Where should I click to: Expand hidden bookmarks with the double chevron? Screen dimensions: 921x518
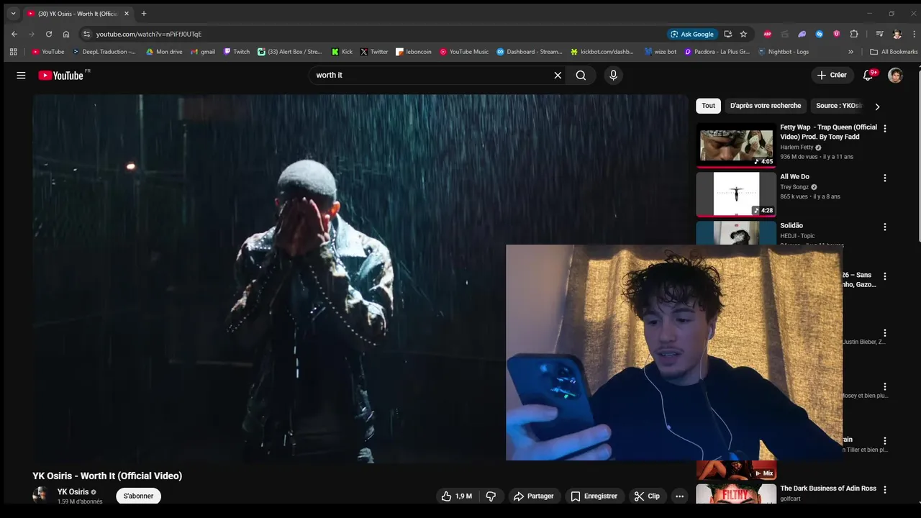pyautogui.click(x=850, y=52)
